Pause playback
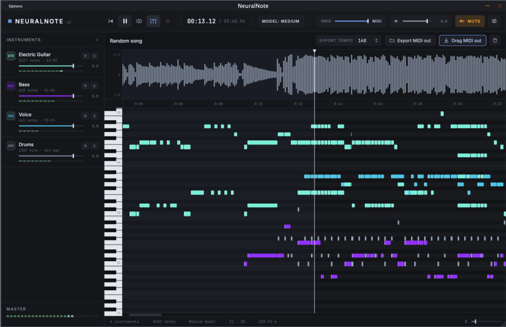The width and height of the screenshot is (506, 327). (x=125, y=21)
